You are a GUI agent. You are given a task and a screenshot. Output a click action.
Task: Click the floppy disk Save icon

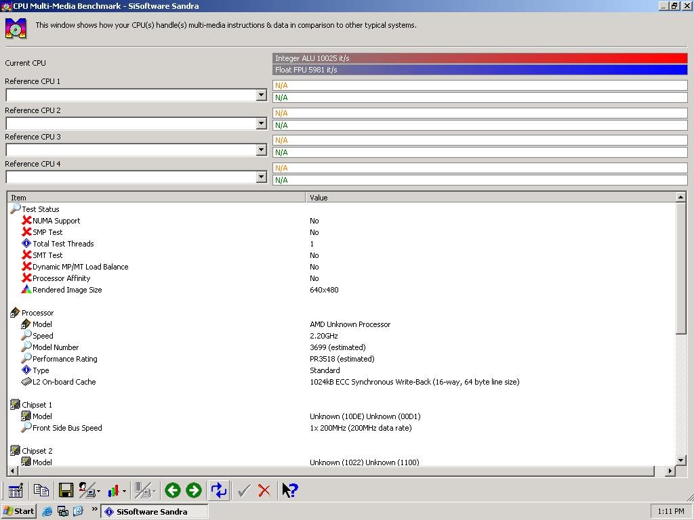[x=66, y=490]
